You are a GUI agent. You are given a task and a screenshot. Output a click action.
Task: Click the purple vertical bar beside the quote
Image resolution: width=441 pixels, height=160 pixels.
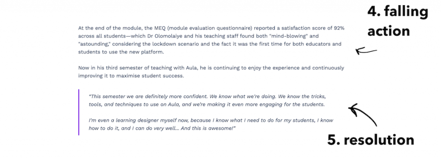pos(79,113)
